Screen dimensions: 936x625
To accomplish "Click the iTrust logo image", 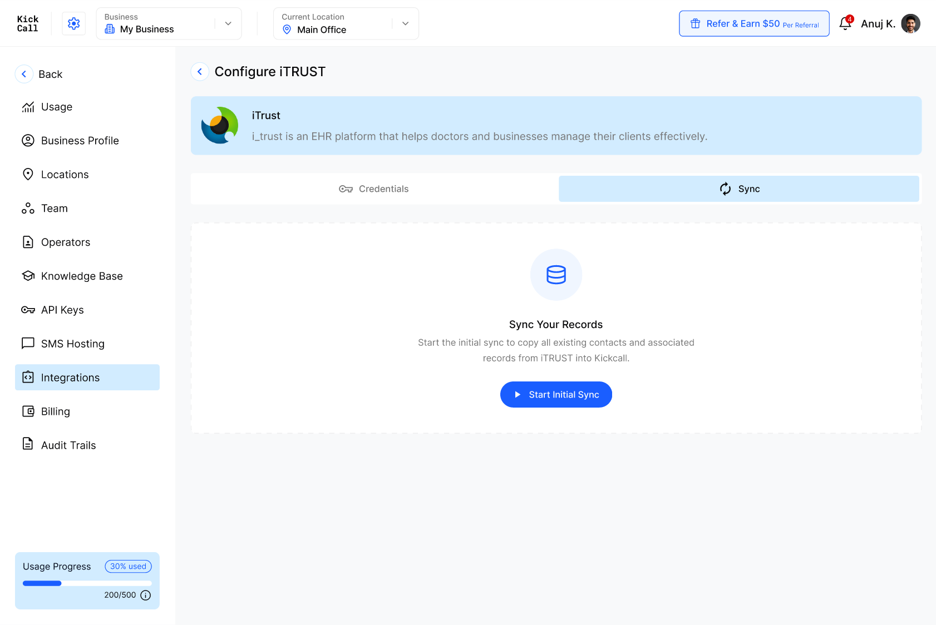I will tap(220, 125).
